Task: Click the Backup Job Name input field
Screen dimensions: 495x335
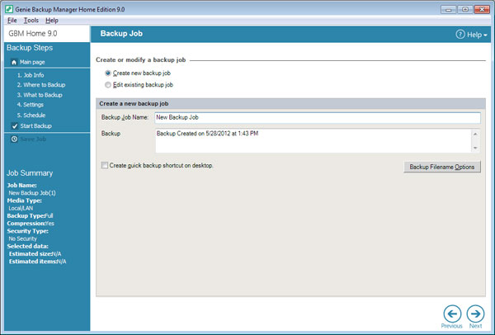Action: click(318, 117)
